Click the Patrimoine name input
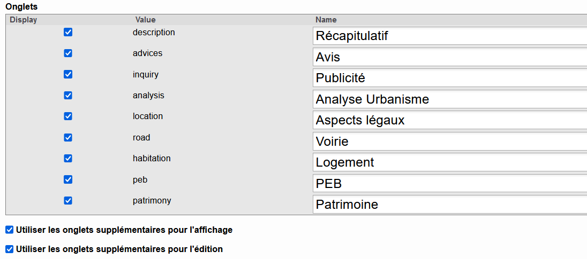 pyautogui.click(x=449, y=205)
